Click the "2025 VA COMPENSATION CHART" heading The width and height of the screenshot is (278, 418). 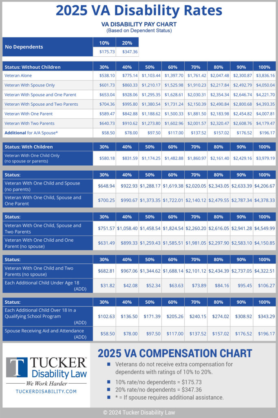point(175,353)
